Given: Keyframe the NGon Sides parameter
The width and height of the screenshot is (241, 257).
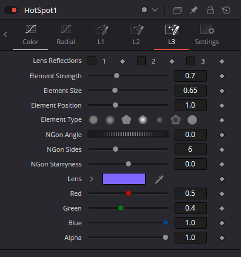Looking at the screenshot, I should point(222,149).
